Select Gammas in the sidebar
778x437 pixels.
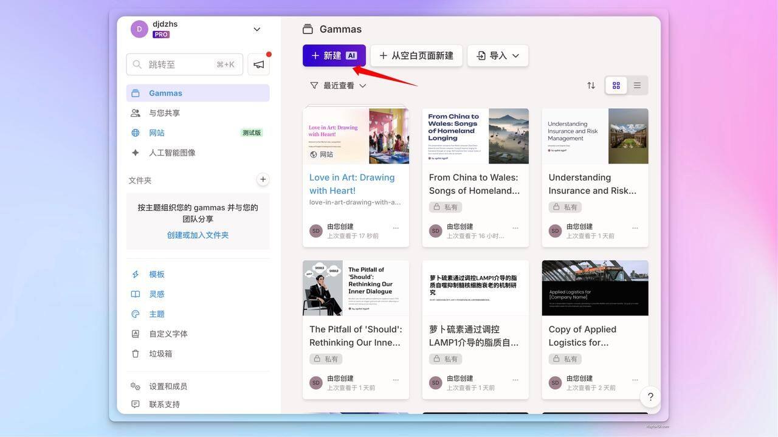(165, 93)
